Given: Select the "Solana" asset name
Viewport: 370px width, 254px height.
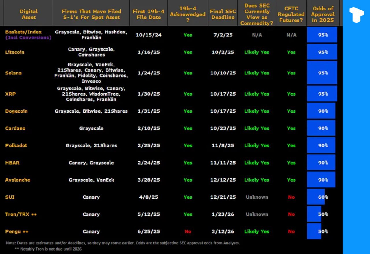Looking at the screenshot, I should point(13,73).
